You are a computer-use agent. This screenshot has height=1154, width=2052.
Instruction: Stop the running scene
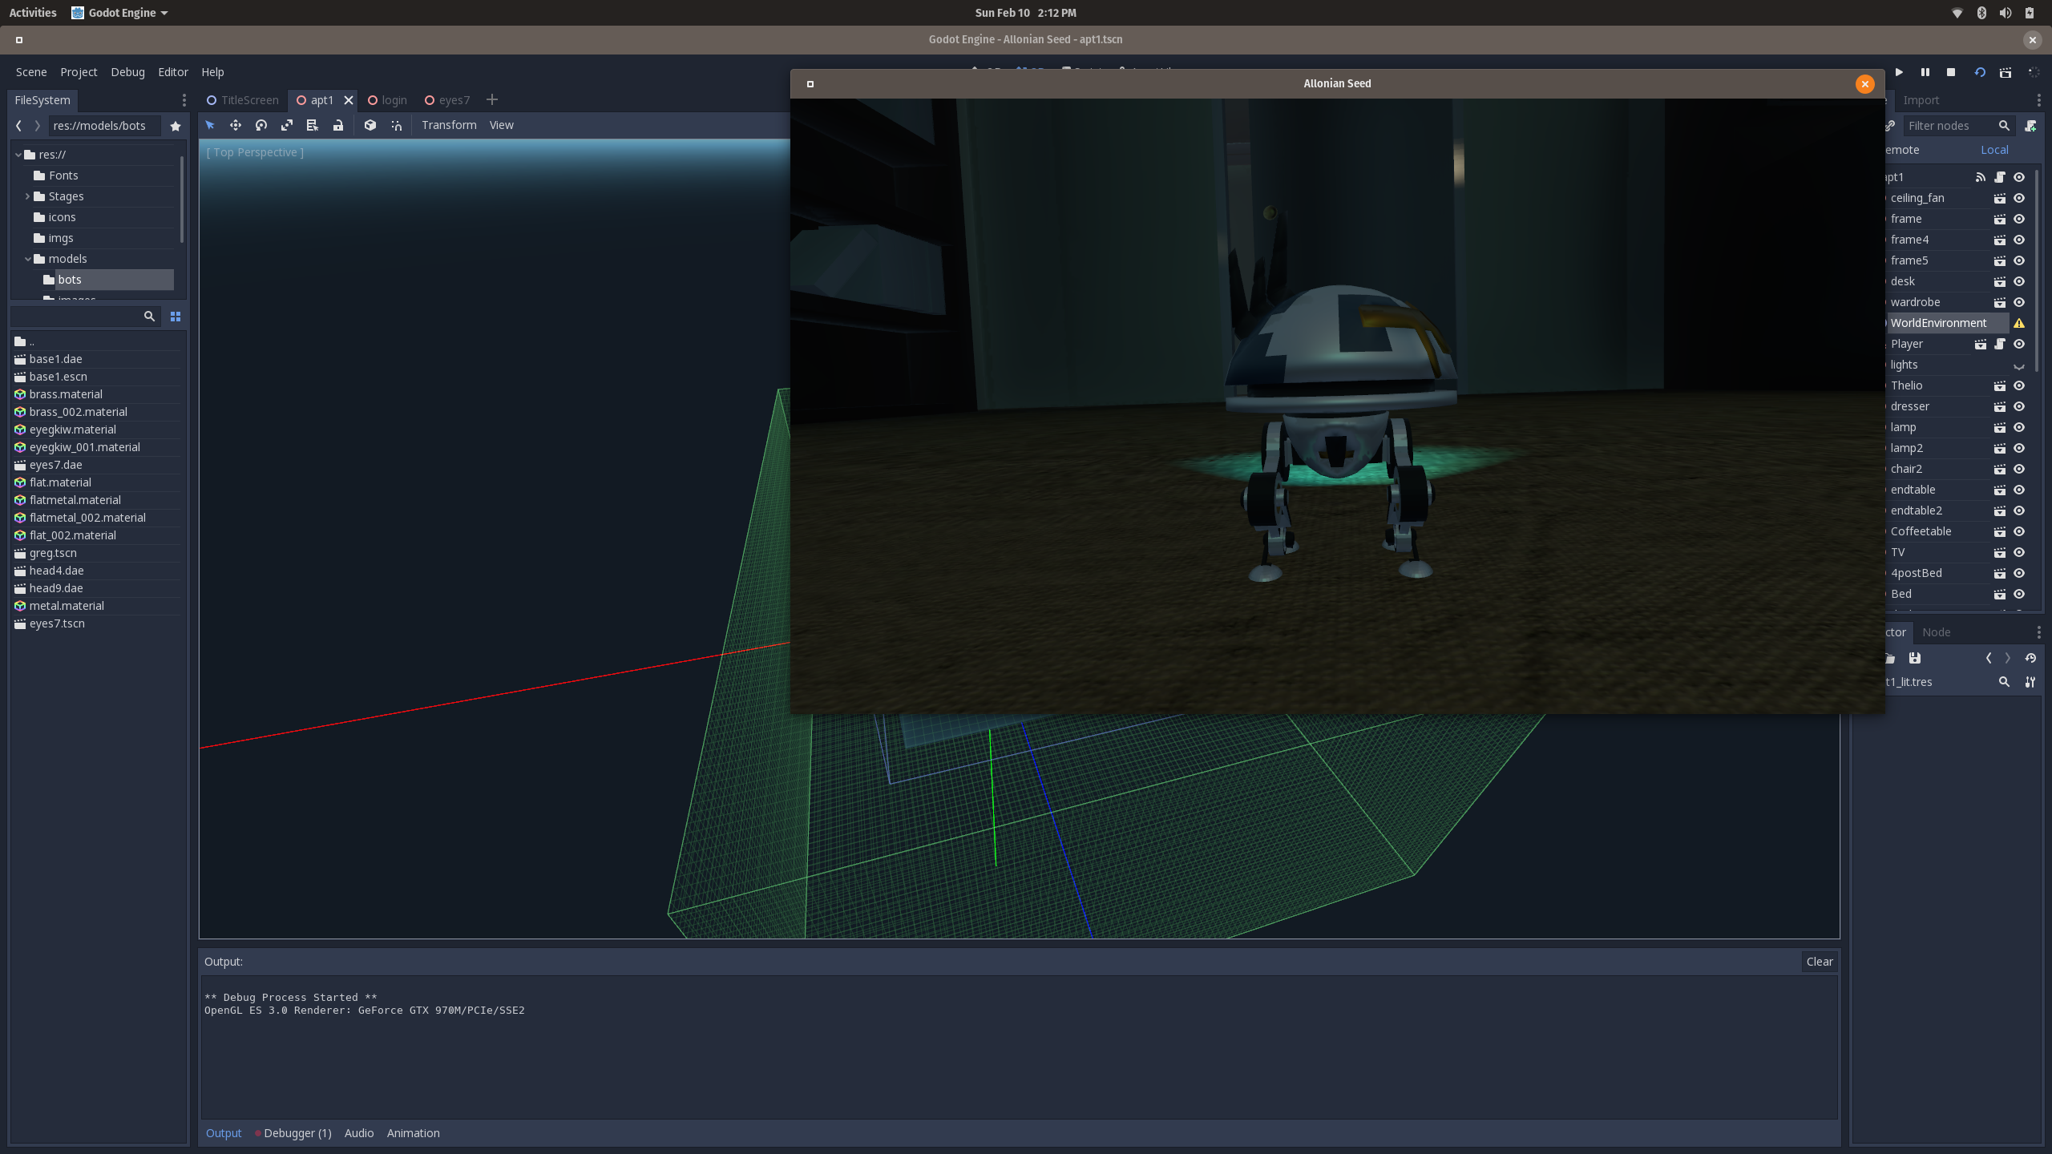point(1951,72)
